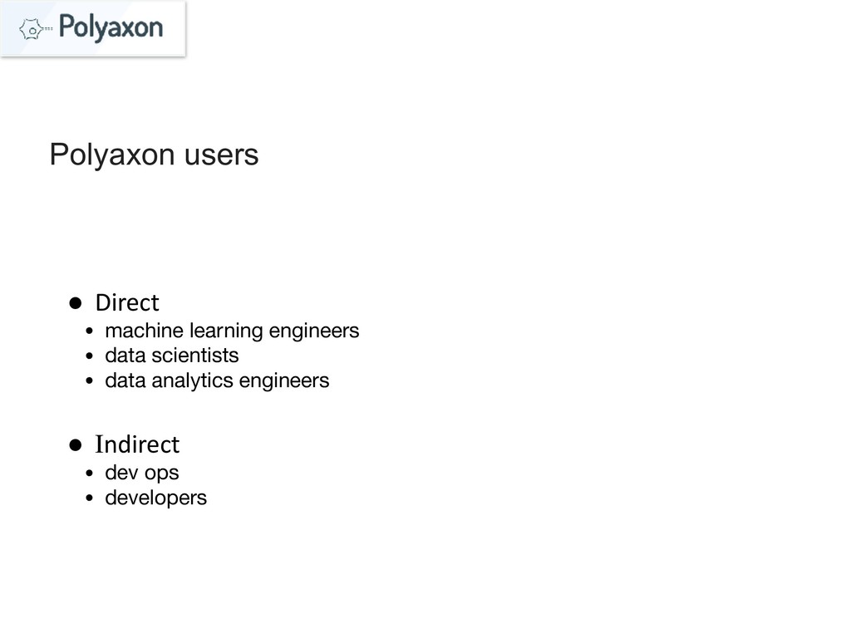Screen dimensions: 851x638
Task: Click the Polyaxon wordmark in the logo banner
Action: pos(111,28)
